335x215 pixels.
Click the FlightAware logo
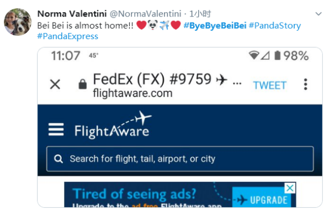coord(113,125)
